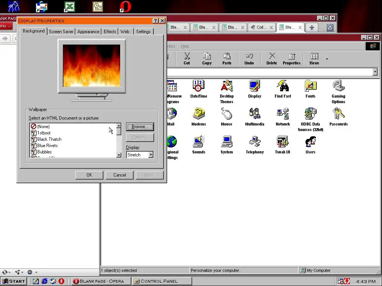
Task: Open the Passwords icon
Action: [338, 117]
